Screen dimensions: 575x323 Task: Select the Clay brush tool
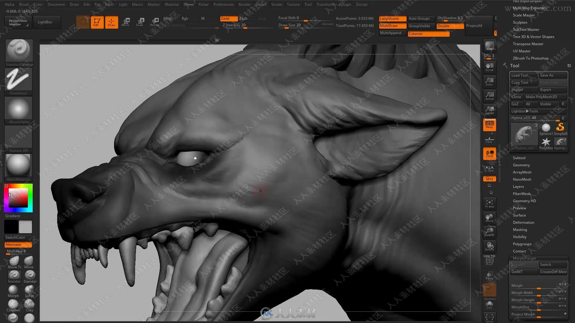[x=29, y=304]
